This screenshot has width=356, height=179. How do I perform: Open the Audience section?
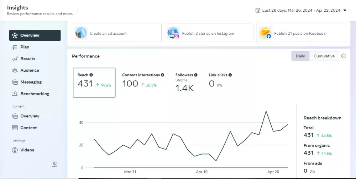[x=35, y=70]
